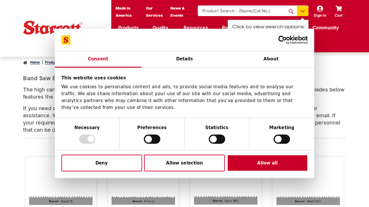Expand the yellow search options dropdown

(x=303, y=11)
